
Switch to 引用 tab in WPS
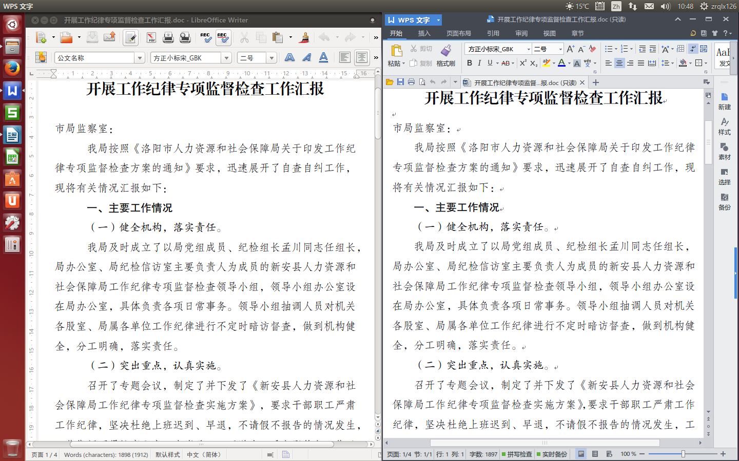pyautogui.click(x=493, y=33)
